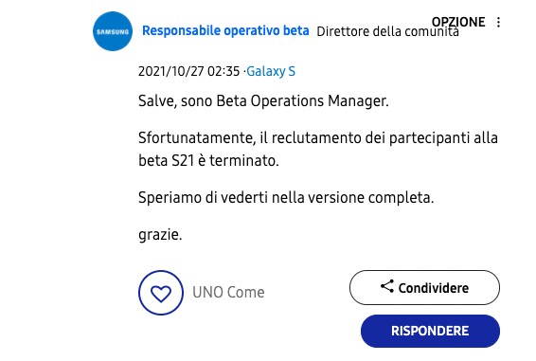Open the Galaxy S category link
The height and width of the screenshot is (361, 536).
click(x=271, y=71)
